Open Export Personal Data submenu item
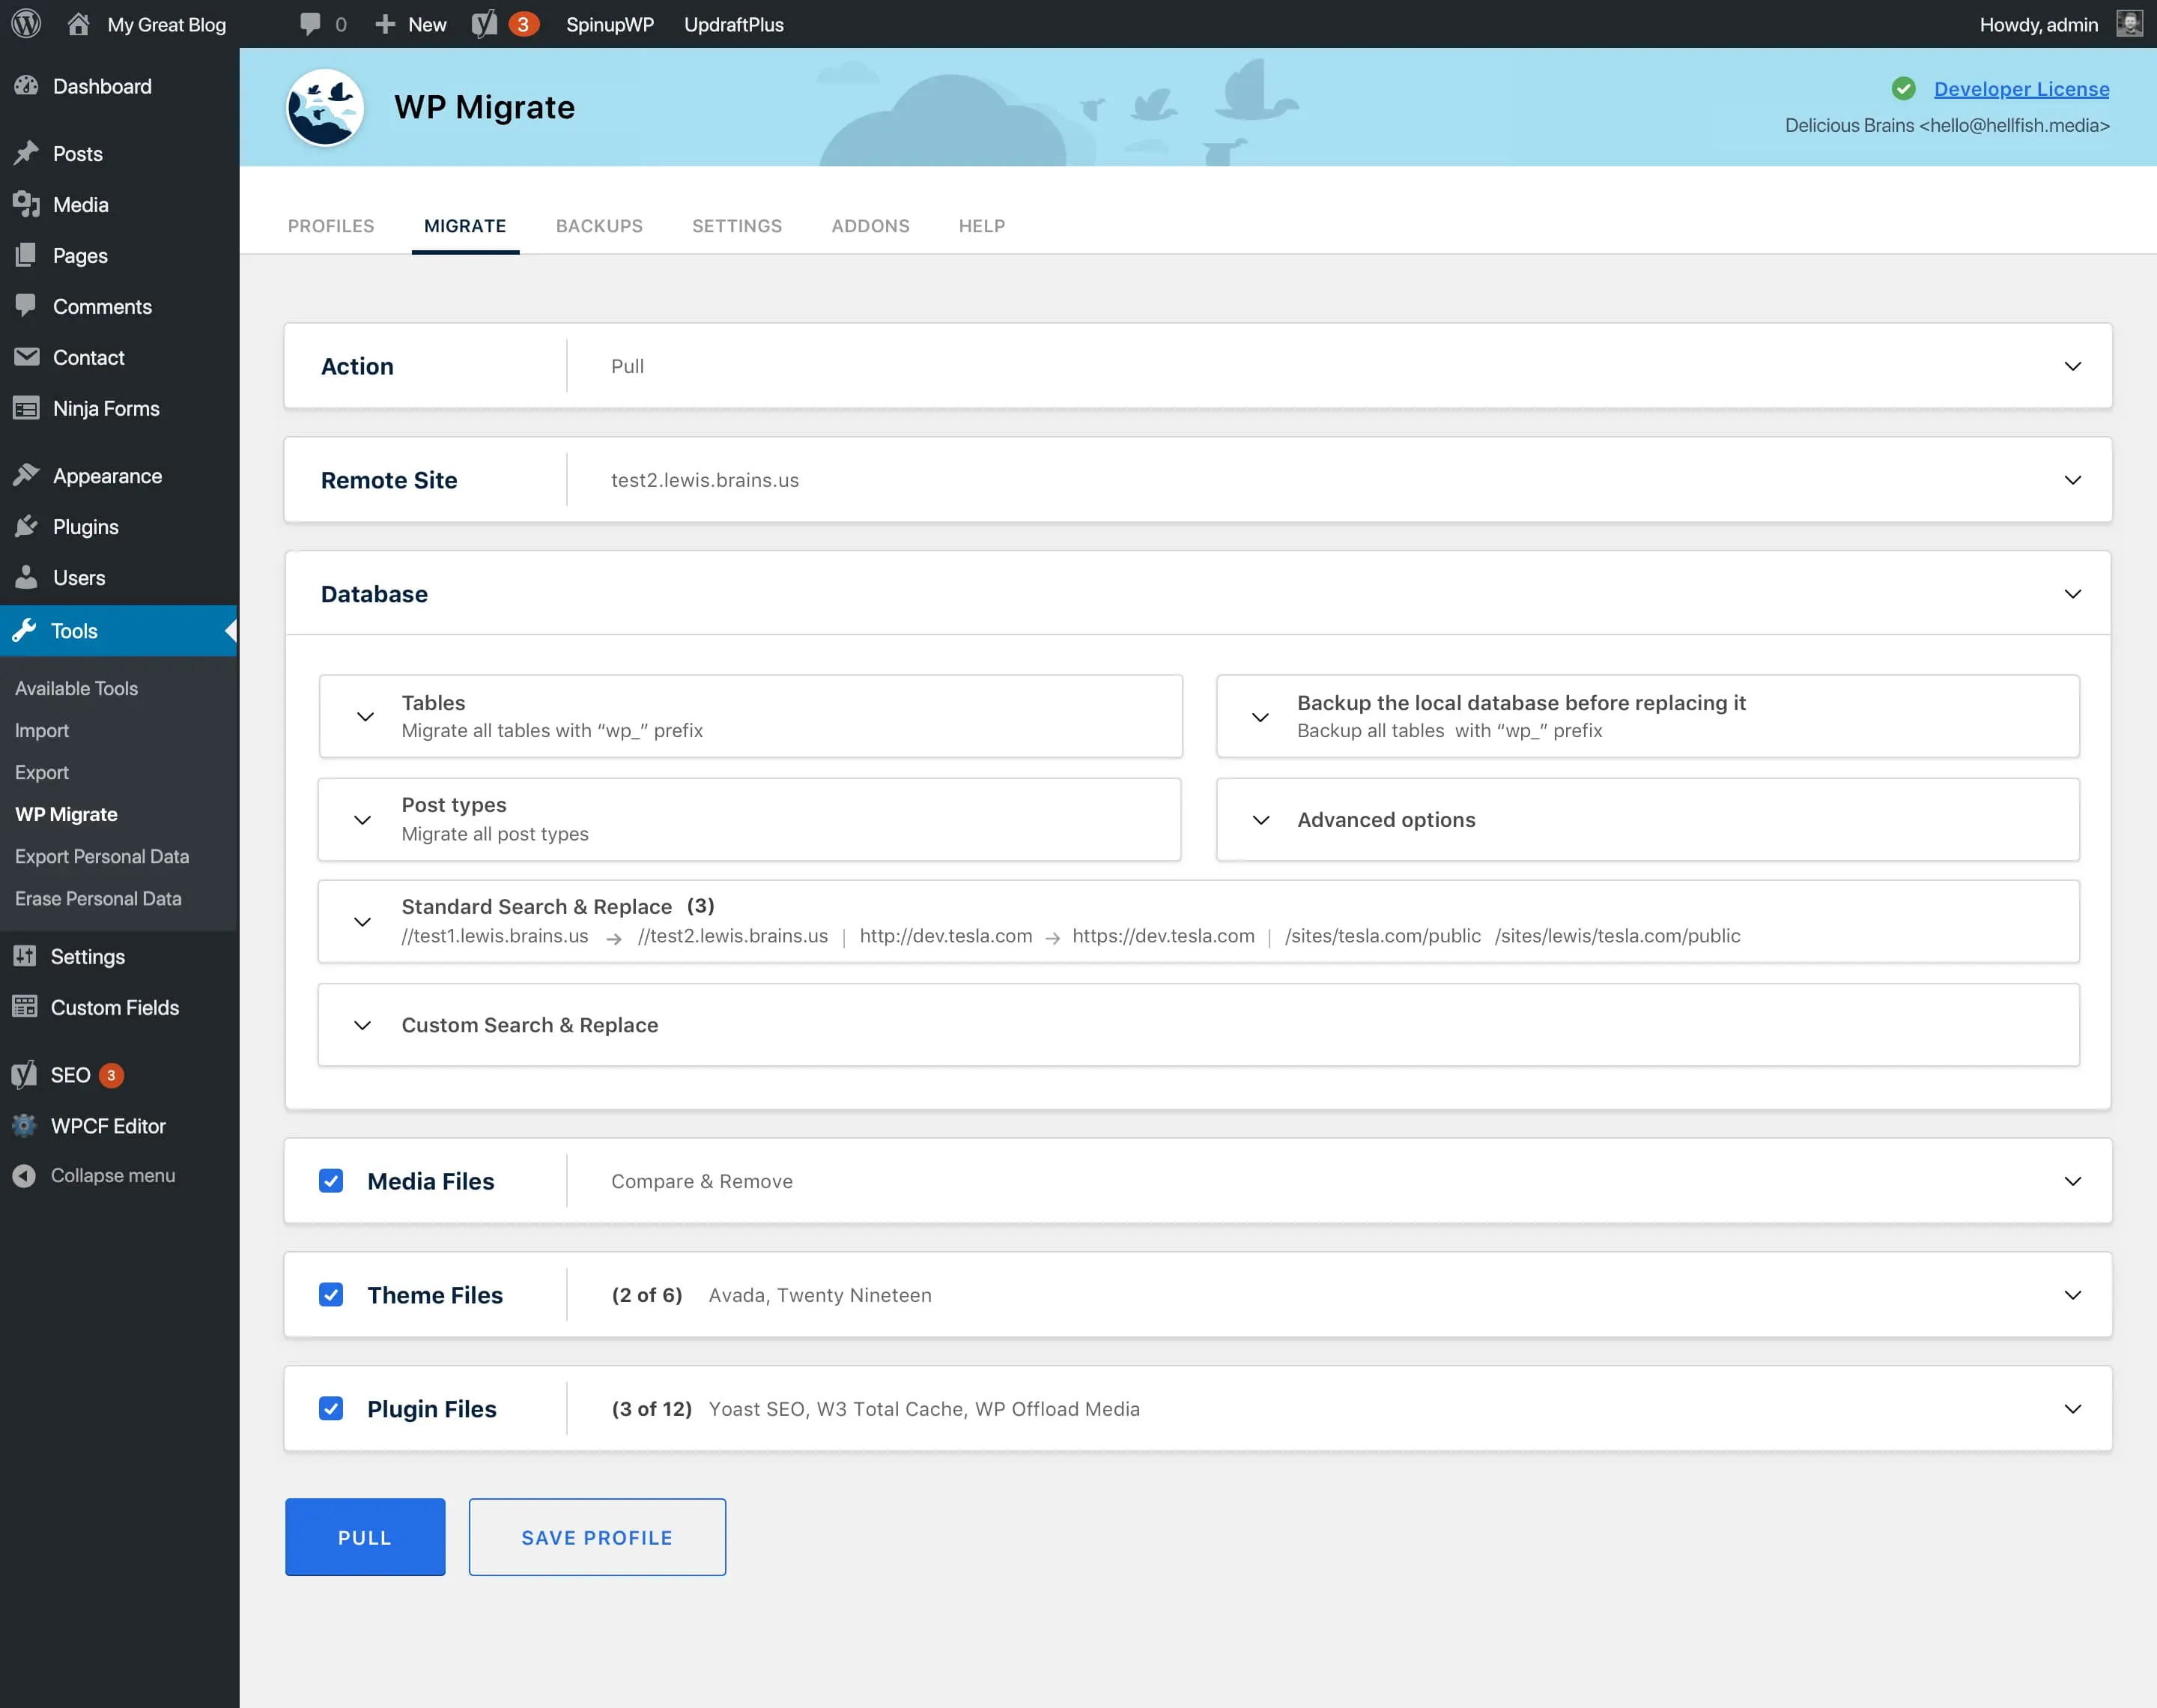2157x1708 pixels. (x=102, y=856)
